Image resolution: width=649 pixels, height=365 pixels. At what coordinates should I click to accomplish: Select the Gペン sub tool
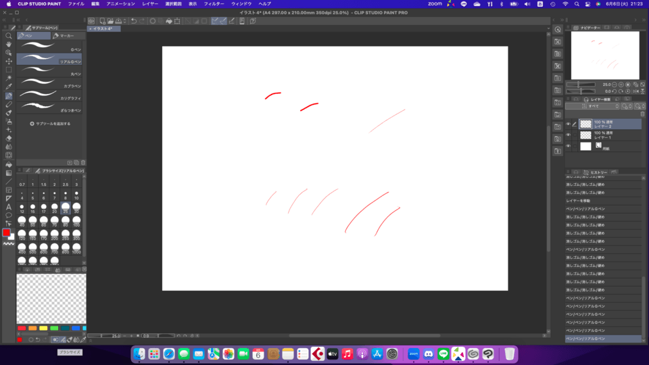pyautogui.click(x=49, y=47)
